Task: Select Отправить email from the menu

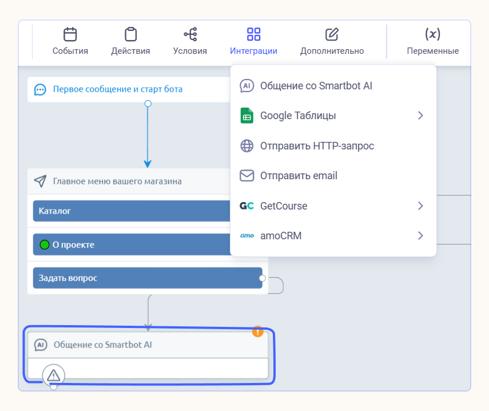Action: (x=299, y=176)
